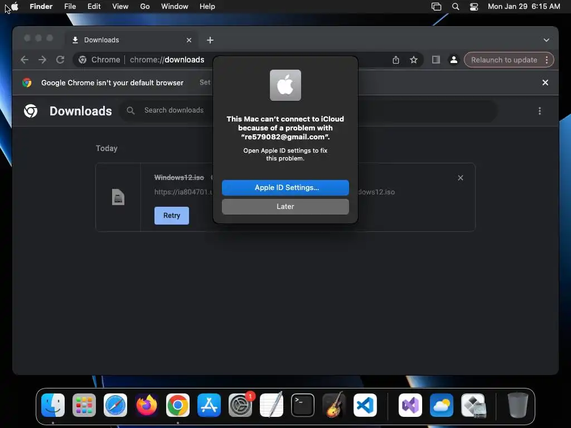
Task: Open System Settings from the Dock
Action: pos(240,405)
